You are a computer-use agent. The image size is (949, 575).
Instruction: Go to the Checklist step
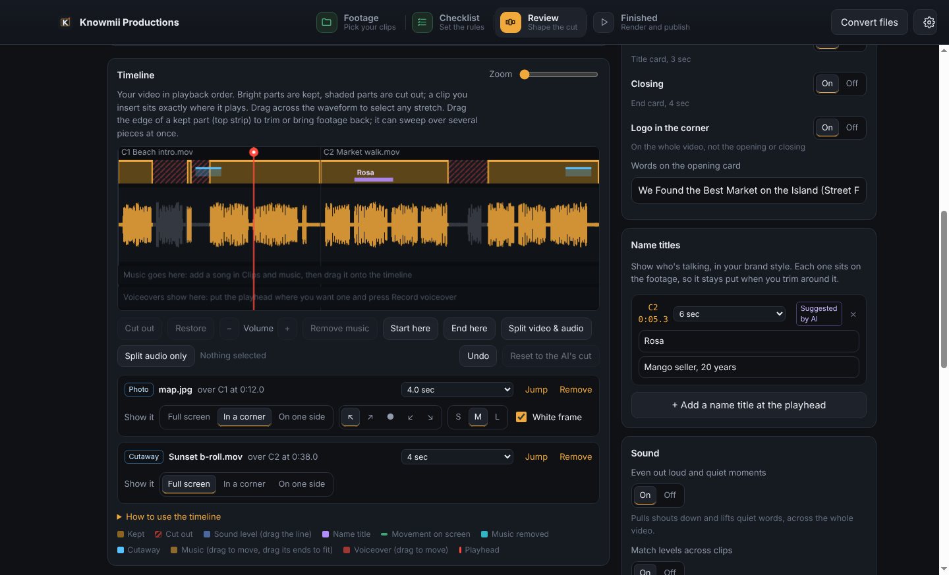pyautogui.click(x=449, y=22)
